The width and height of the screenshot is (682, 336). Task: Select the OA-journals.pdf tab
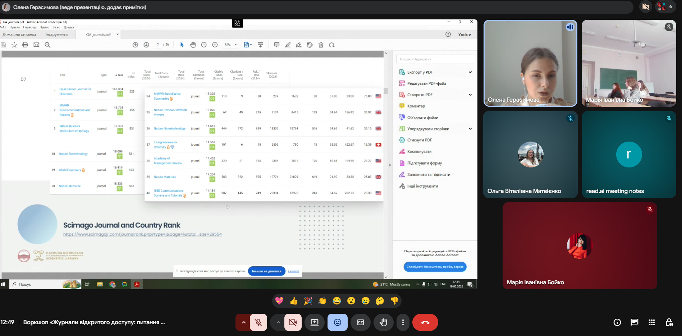(x=99, y=34)
